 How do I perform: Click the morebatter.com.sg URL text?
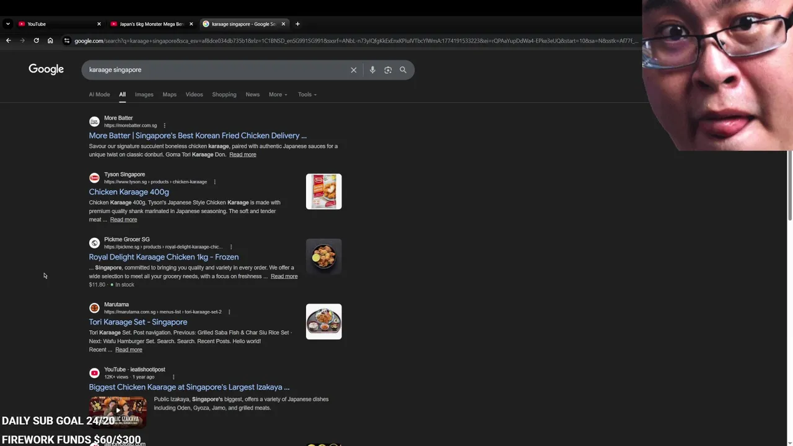[130, 126]
